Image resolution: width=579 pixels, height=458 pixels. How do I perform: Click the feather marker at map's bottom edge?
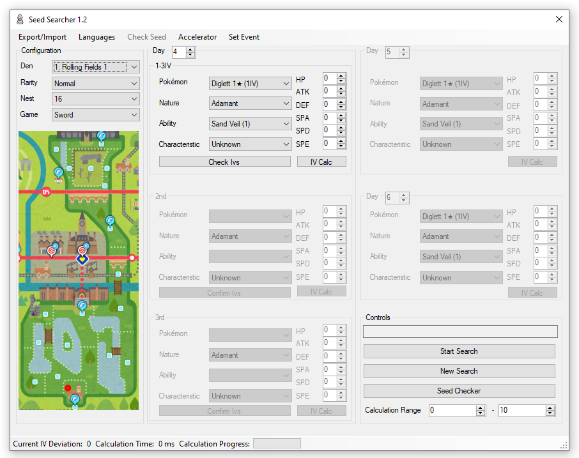[75, 400]
